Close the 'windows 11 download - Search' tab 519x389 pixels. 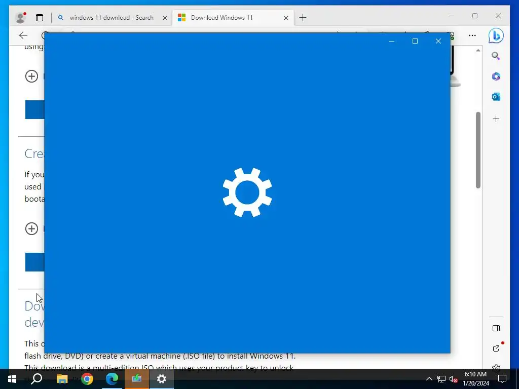click(165, 18)
